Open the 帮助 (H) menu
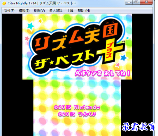 coord(84,11)
